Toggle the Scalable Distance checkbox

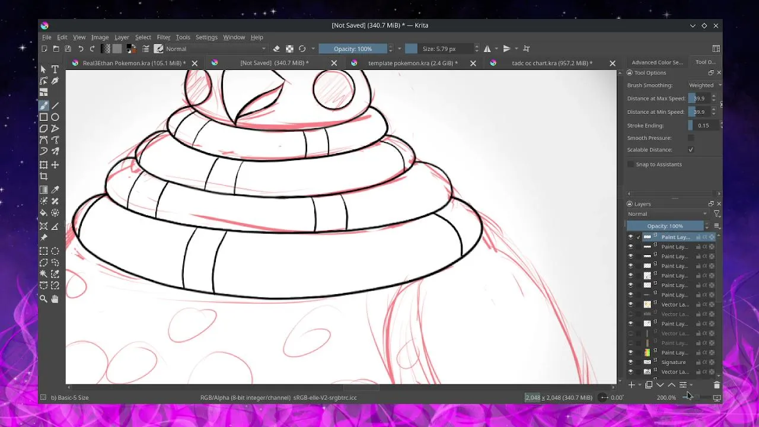[691, 150]
